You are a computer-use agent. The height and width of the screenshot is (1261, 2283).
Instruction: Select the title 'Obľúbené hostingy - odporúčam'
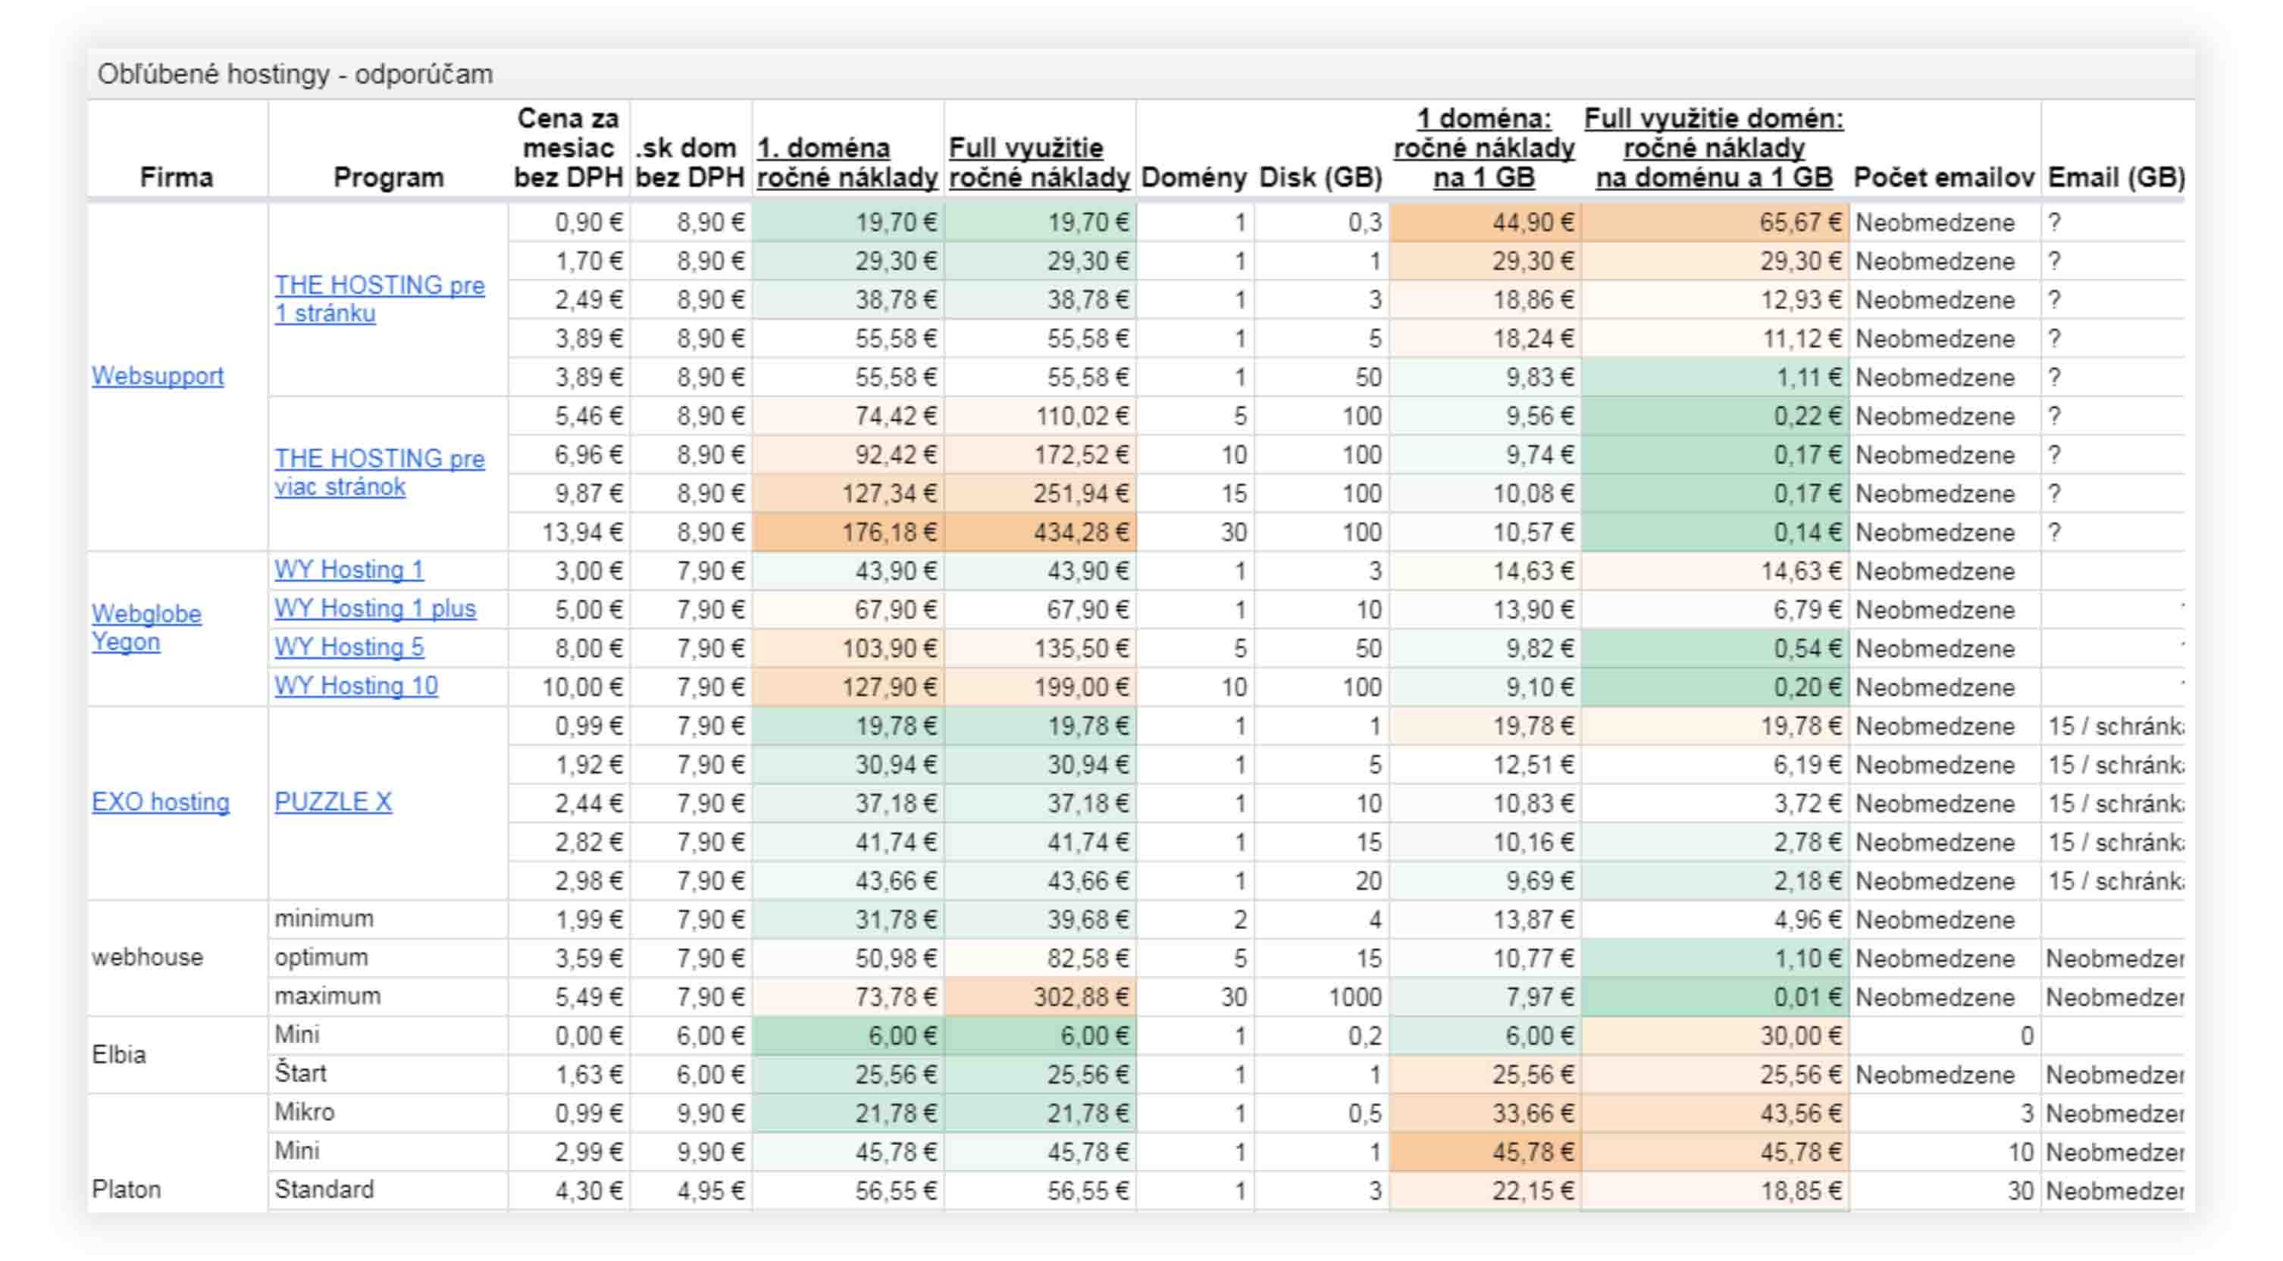295,74
